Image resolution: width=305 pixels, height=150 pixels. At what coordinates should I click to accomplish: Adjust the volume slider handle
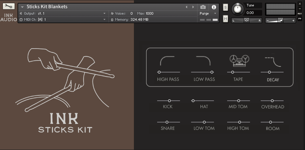[280, 20]
